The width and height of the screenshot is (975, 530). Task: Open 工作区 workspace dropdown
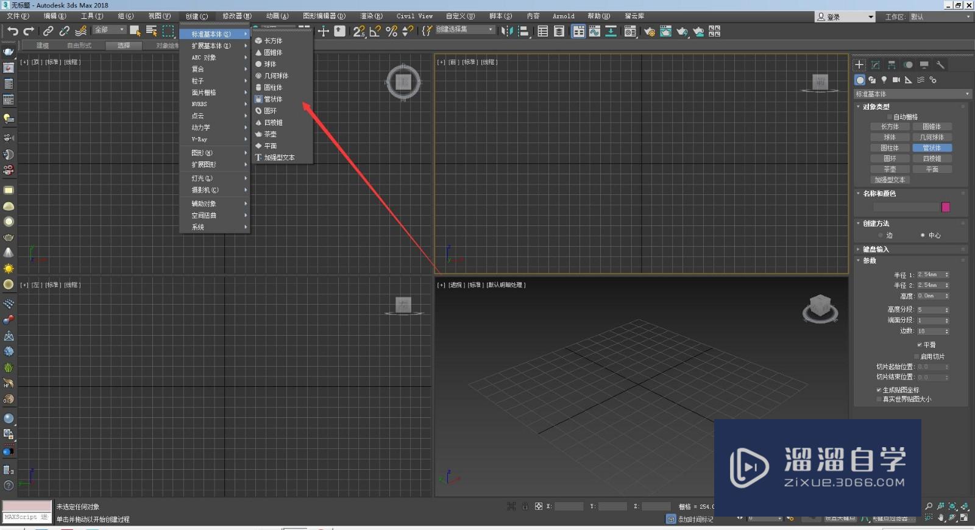click(x=941, y=16)
